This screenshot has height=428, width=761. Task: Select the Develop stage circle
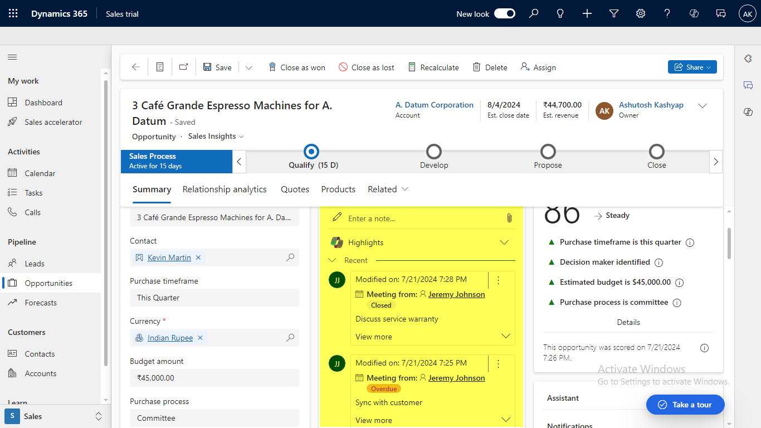(x=433, y=152)
